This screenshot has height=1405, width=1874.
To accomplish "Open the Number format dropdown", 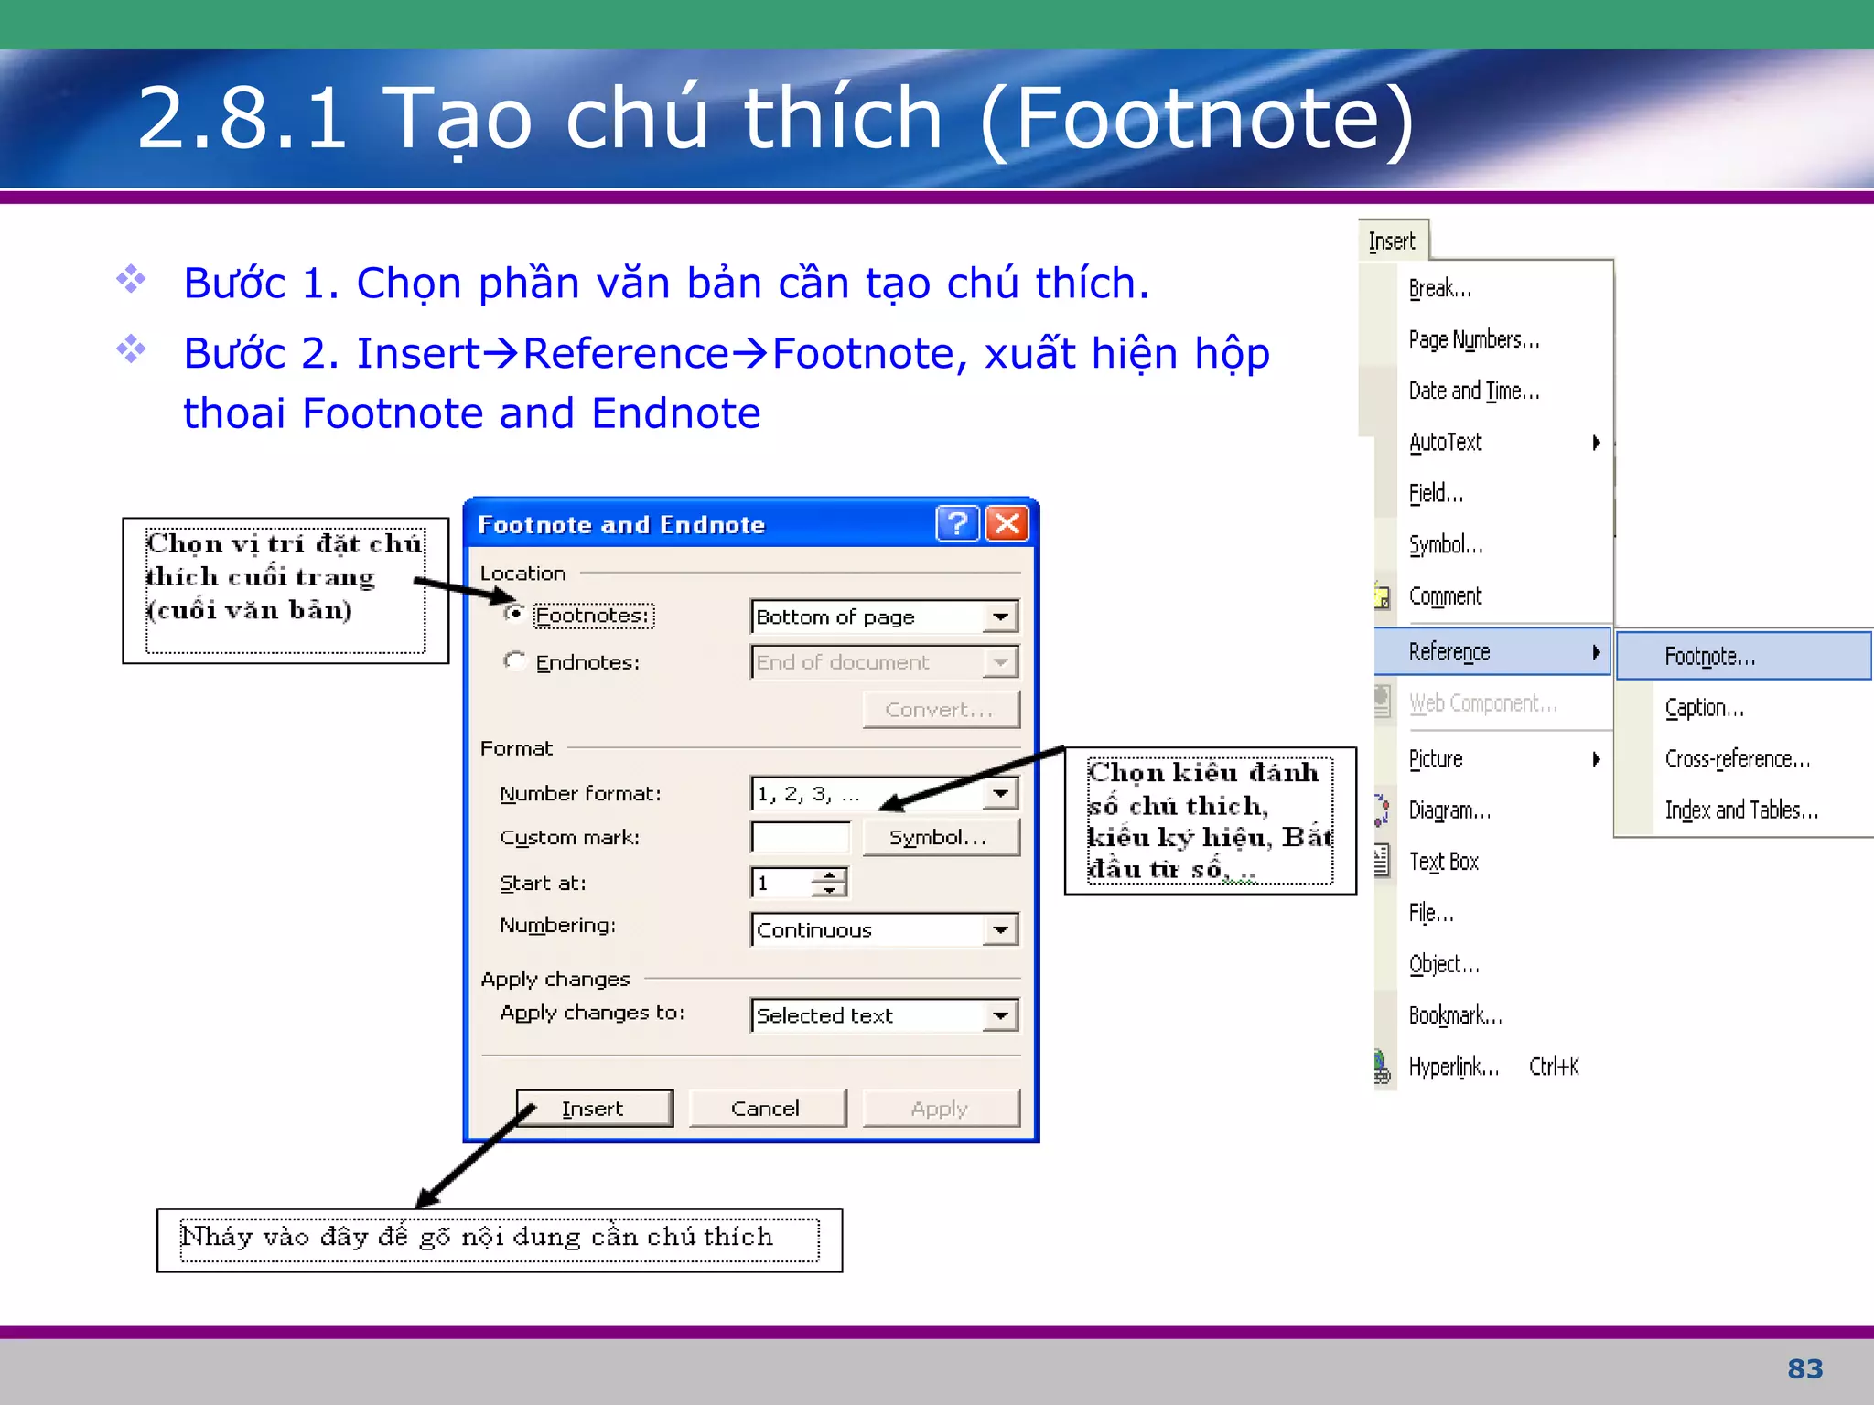I will (1001, 793).
